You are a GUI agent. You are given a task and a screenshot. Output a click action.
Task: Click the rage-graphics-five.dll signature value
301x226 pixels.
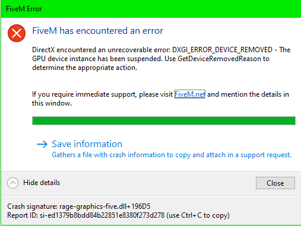coord(105,206)
